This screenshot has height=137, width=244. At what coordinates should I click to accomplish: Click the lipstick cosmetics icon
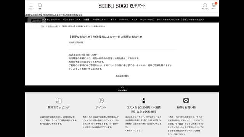click(x=144, y=100)
